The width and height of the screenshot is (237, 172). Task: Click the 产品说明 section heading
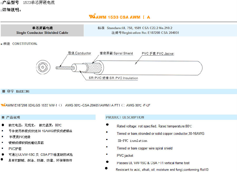tap(13, 117)
